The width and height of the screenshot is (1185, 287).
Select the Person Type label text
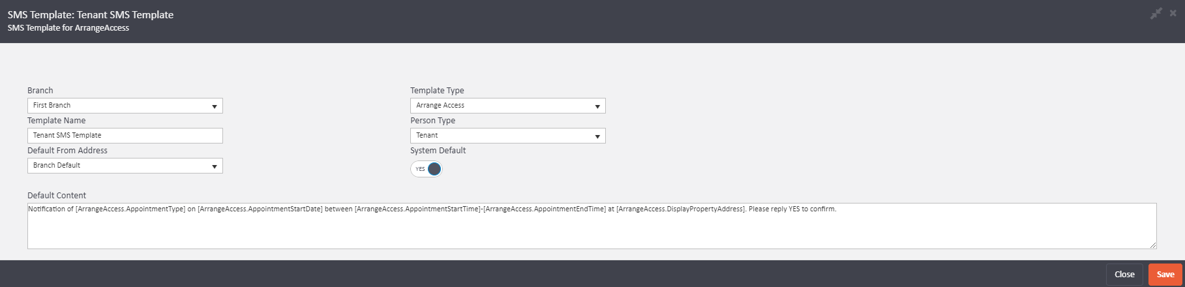[432, 121]
